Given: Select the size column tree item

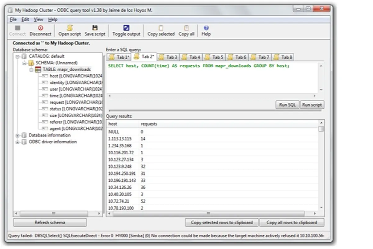Looking at the screenshot, I should point(76,115).
